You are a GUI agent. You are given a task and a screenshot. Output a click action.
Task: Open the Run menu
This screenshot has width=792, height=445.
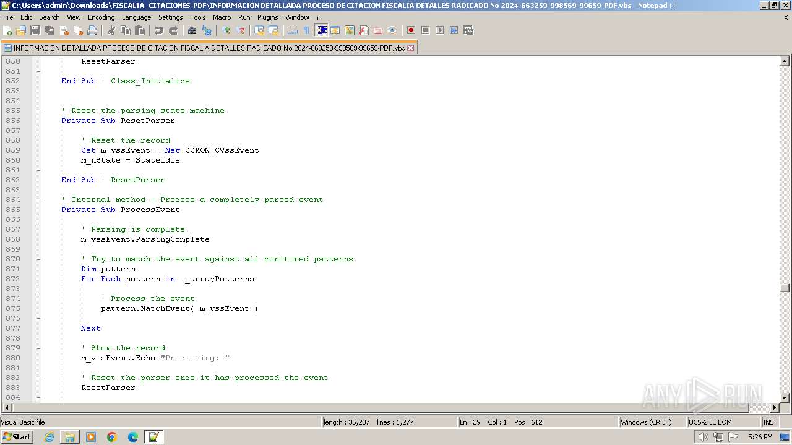(244, 17)
